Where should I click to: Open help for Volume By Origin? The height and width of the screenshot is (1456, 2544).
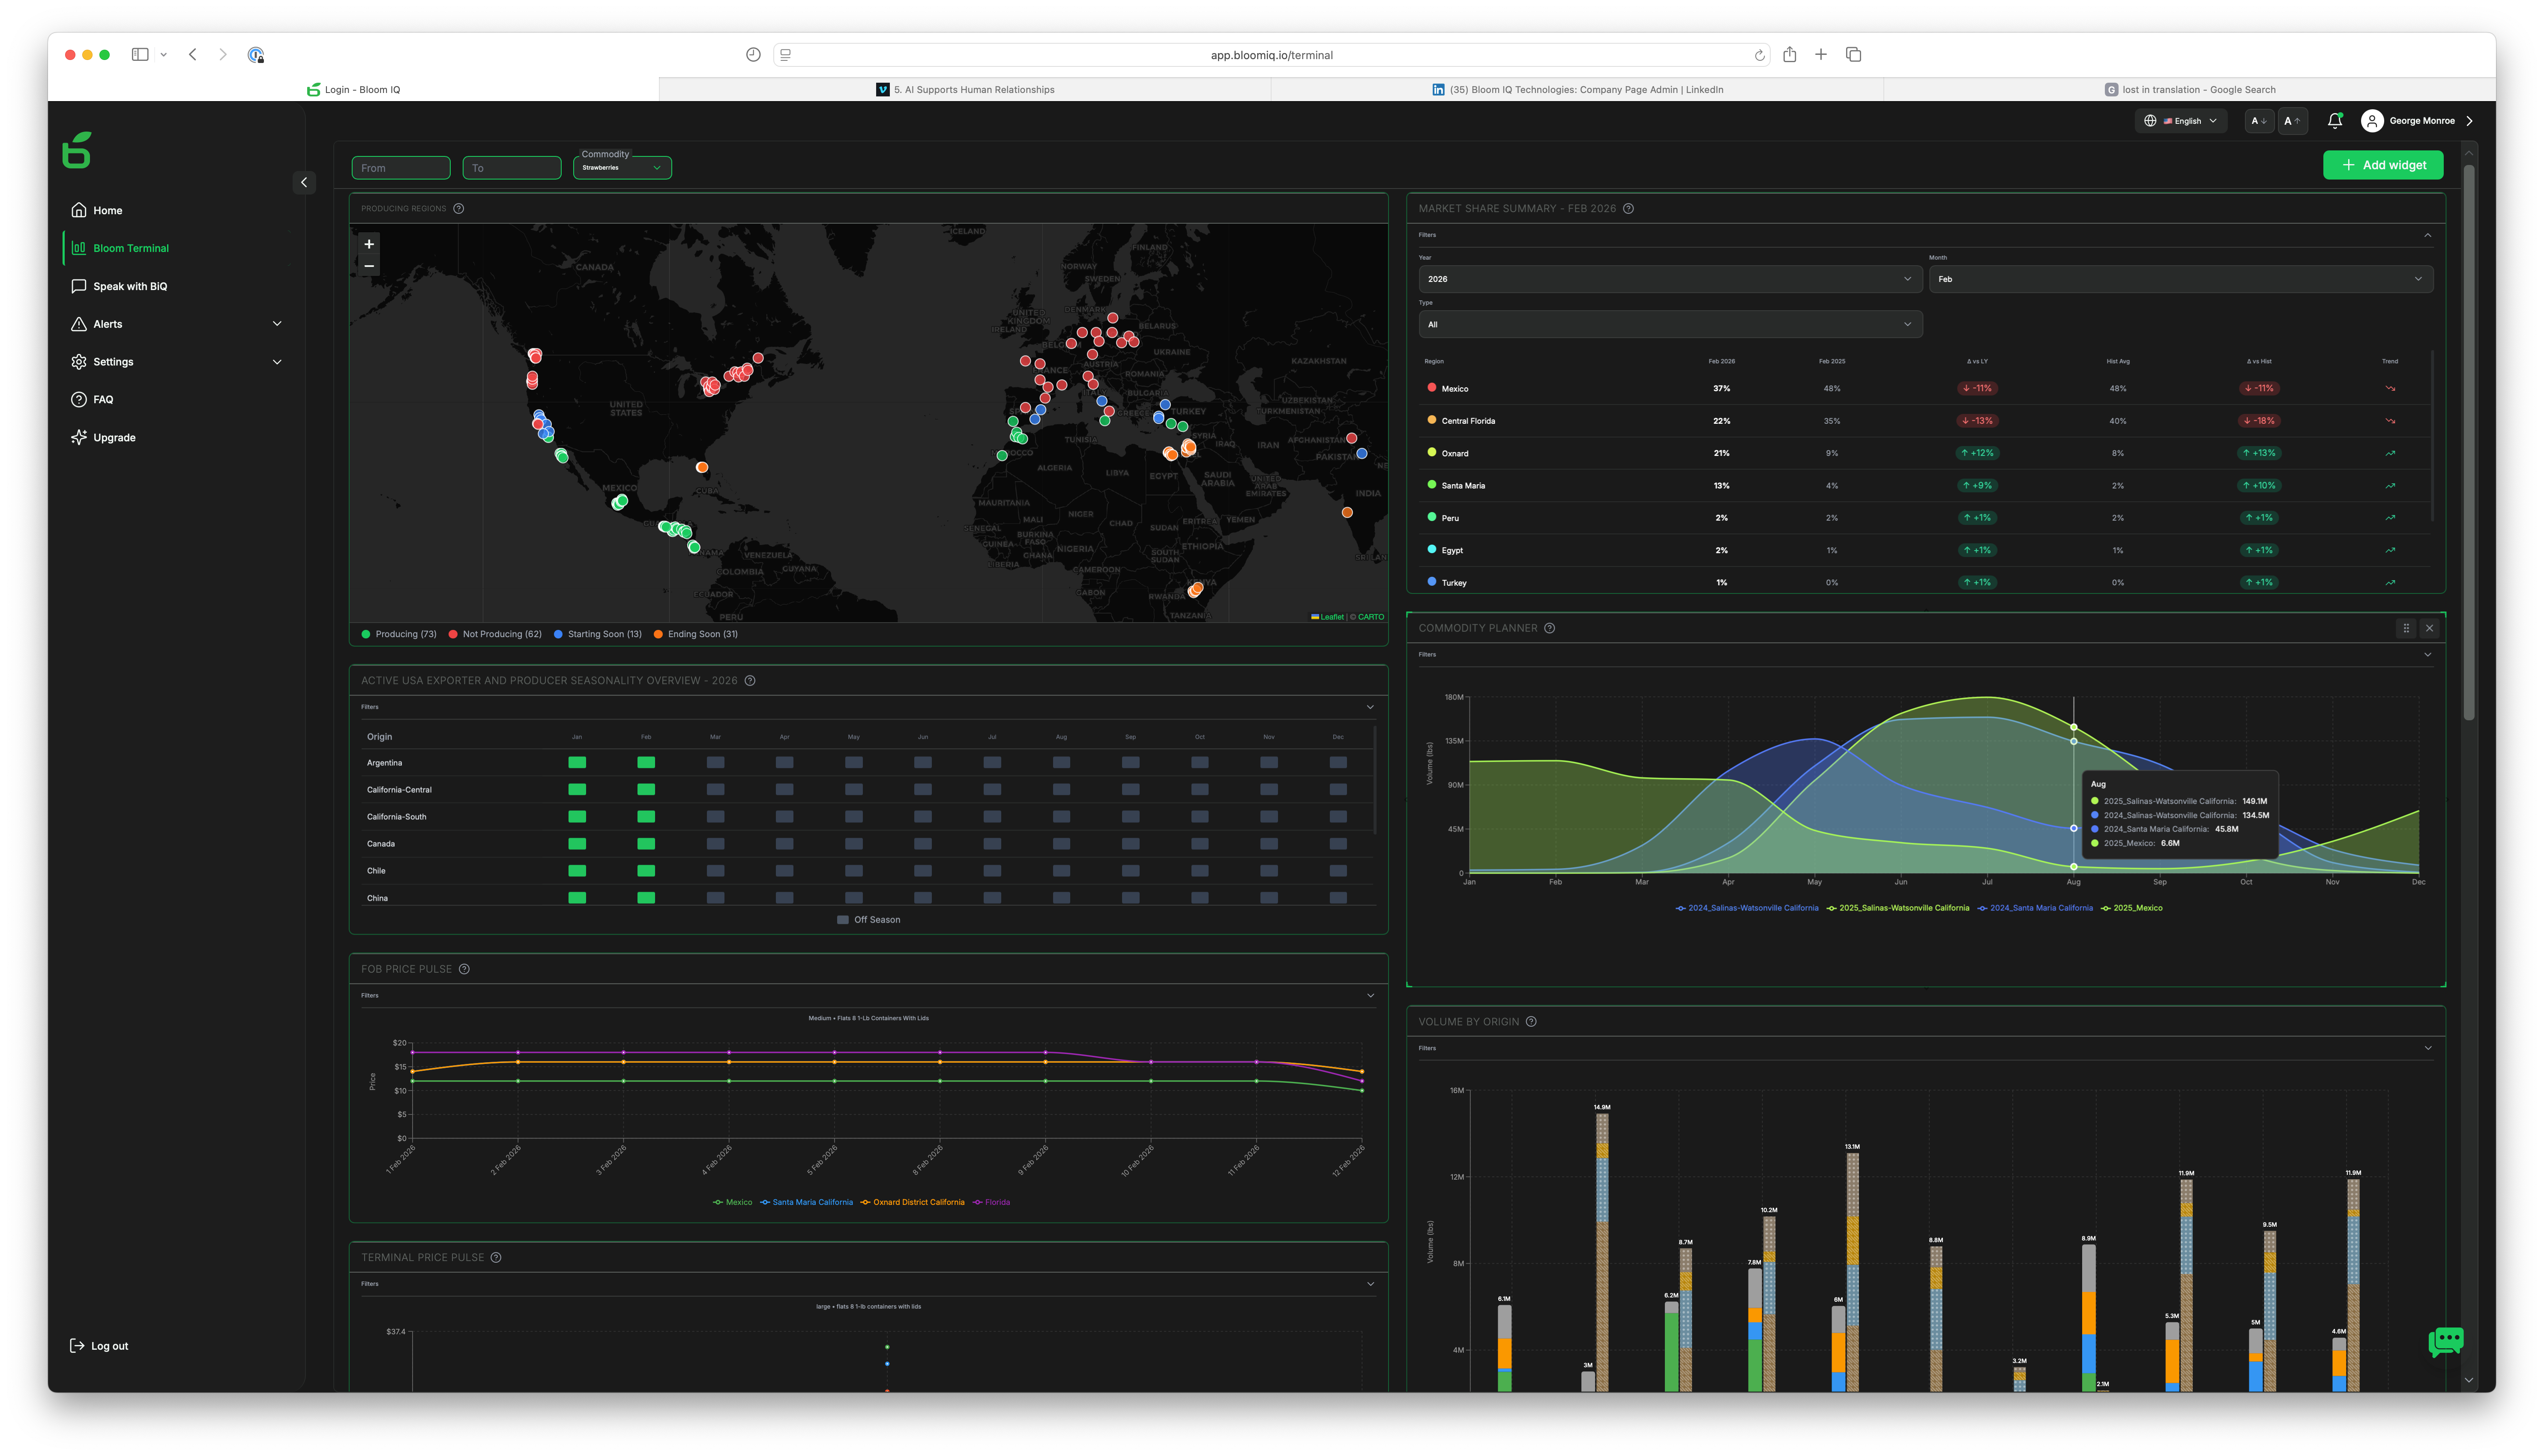coord(1531,1022)
